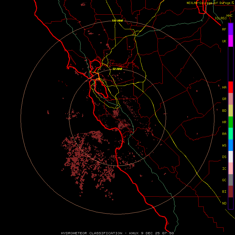Click the [CLAS] legend header

click(x=221, y=18)
